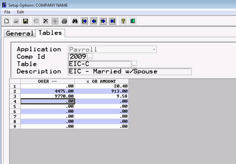Select row header 9 in table

tap(15, 126)
